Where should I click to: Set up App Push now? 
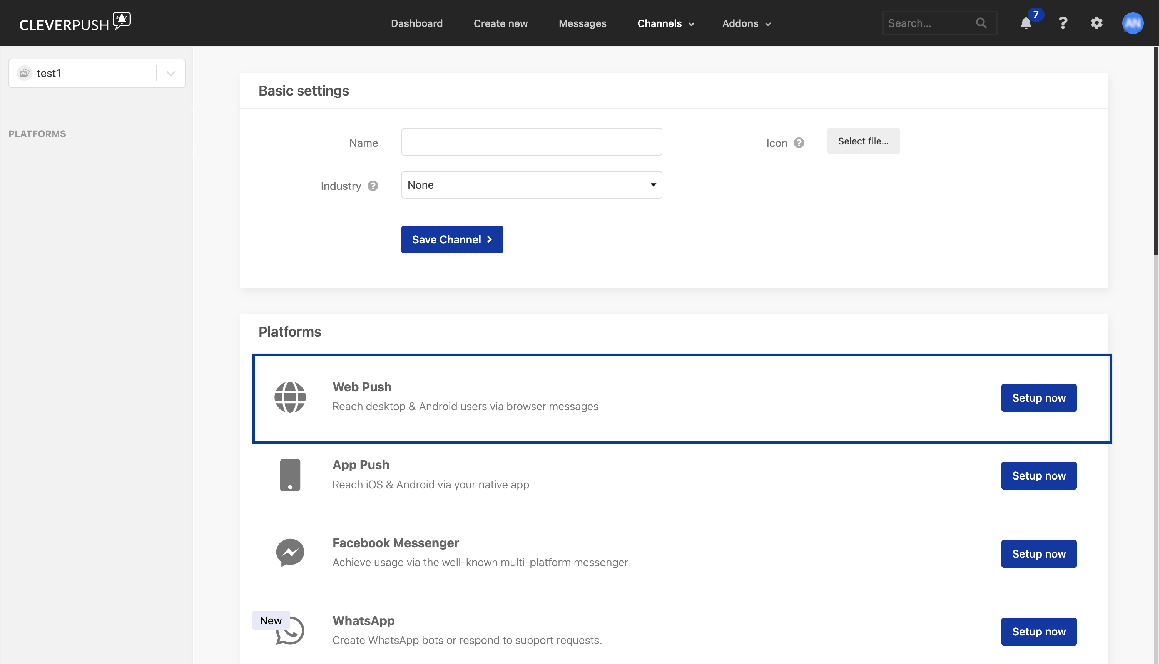tap(1039, 476)
